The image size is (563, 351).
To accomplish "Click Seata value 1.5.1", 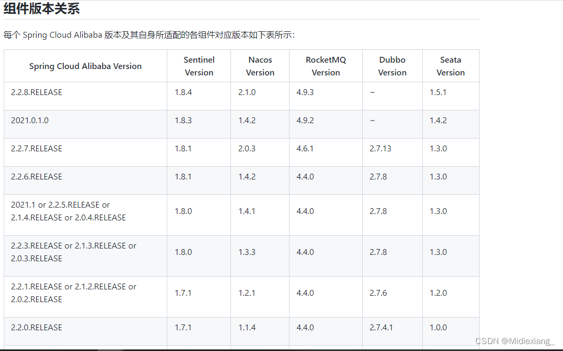I will (438, 92).
